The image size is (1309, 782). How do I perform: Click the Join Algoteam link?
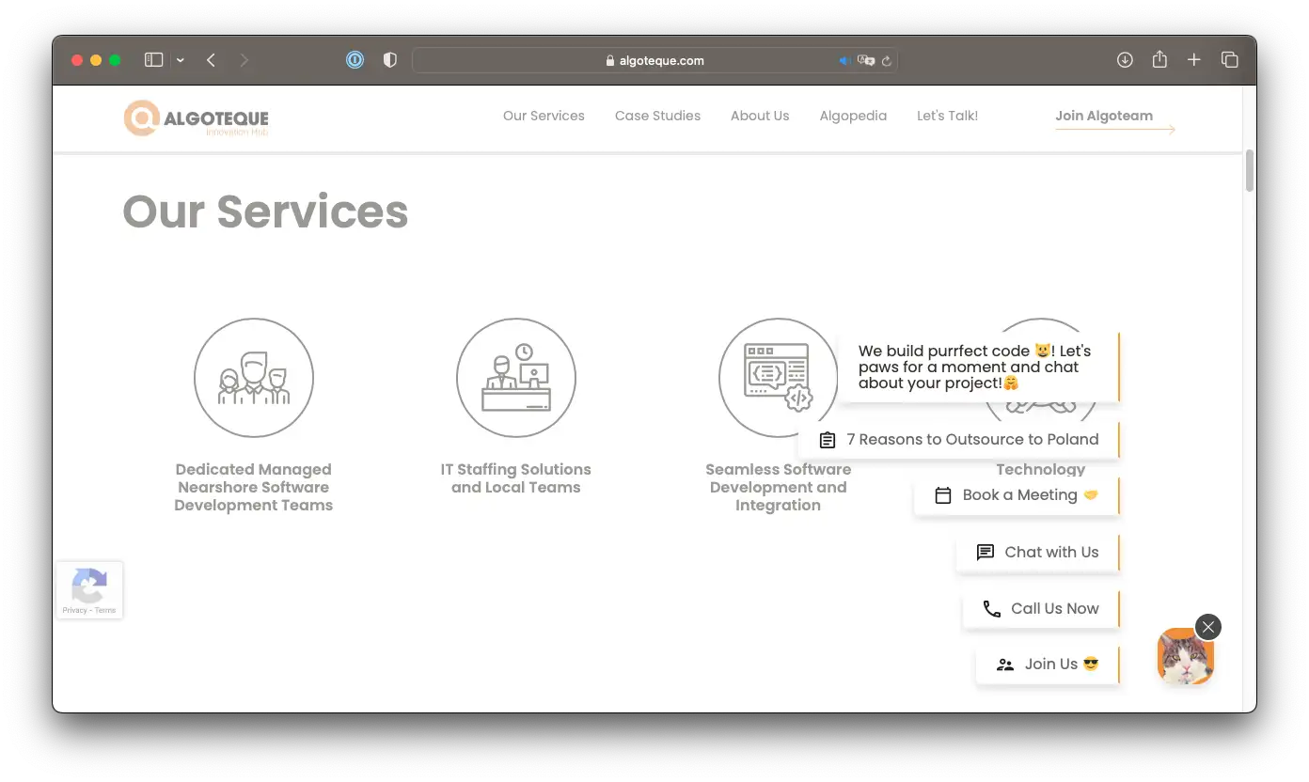(x=1104, y=116)
